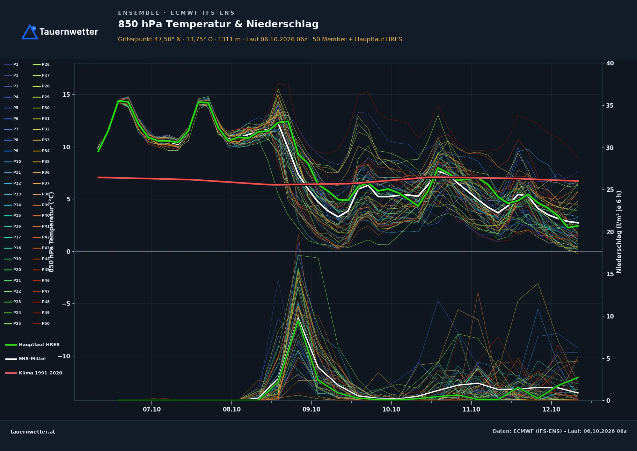This screenshot has height=451, width=637.
Task: Click the Gitterpunkt 47,50° N subtitle line
Action: coord(260,39)
